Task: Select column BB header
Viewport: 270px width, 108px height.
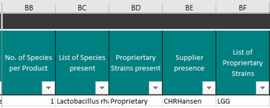Action: click(x=29, y=8)
